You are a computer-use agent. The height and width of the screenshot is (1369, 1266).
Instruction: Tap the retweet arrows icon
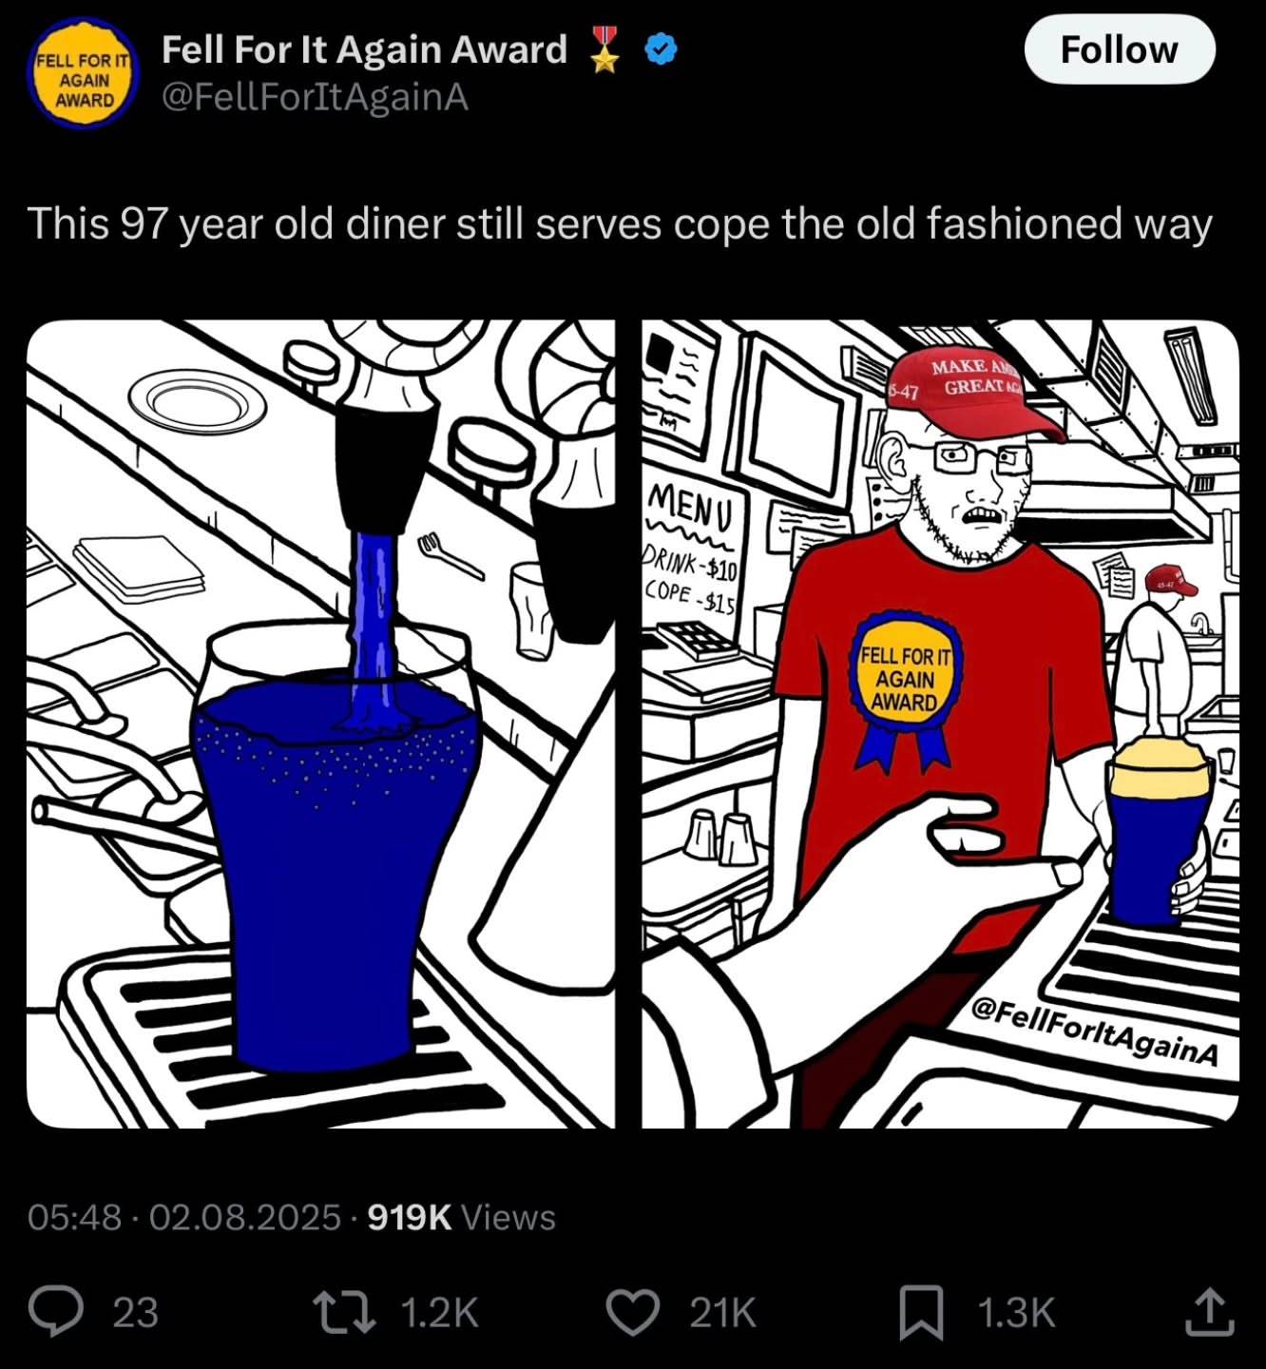[345, 1312]
